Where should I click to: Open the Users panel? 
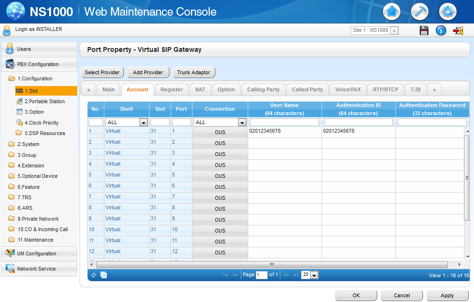(39, 49)
